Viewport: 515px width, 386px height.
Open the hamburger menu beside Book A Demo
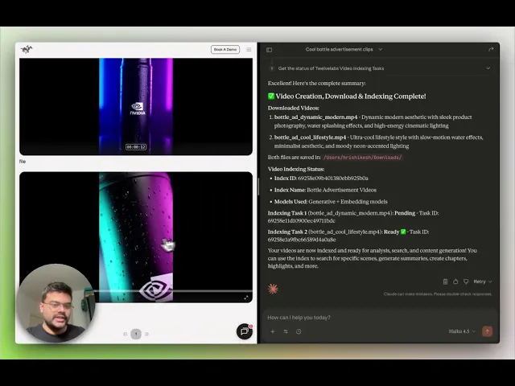click(x=249, y=50)
